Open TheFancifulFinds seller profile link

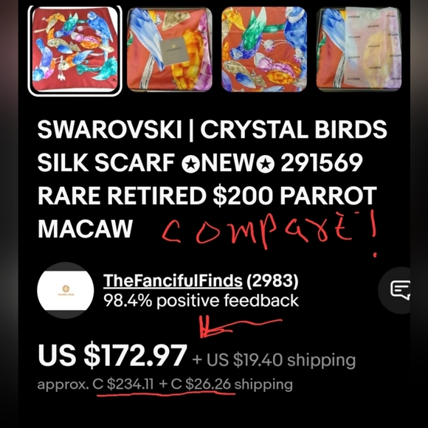click(173, 280)
